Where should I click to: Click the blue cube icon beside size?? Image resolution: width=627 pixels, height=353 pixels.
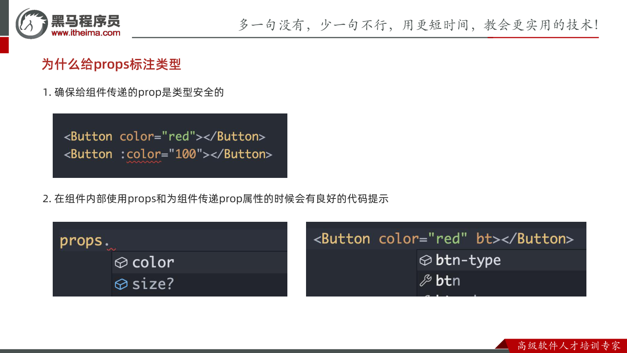tap(121, 284)
